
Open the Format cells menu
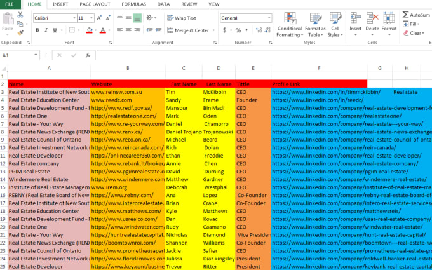click(389, 25)
